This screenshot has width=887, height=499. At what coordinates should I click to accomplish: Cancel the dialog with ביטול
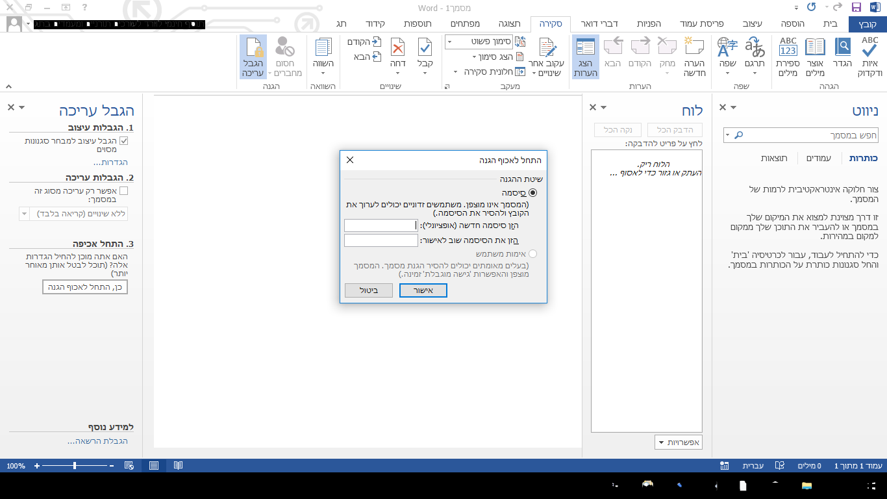click(369, 290)
